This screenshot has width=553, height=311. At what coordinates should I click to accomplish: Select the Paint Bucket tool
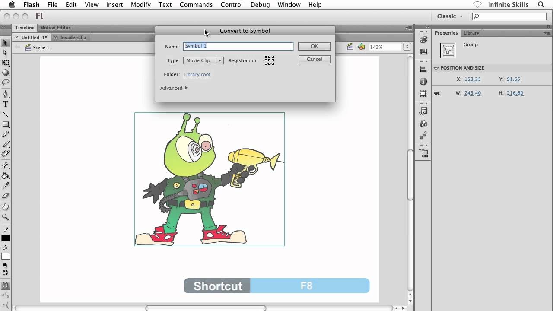[x=6, y=175]
